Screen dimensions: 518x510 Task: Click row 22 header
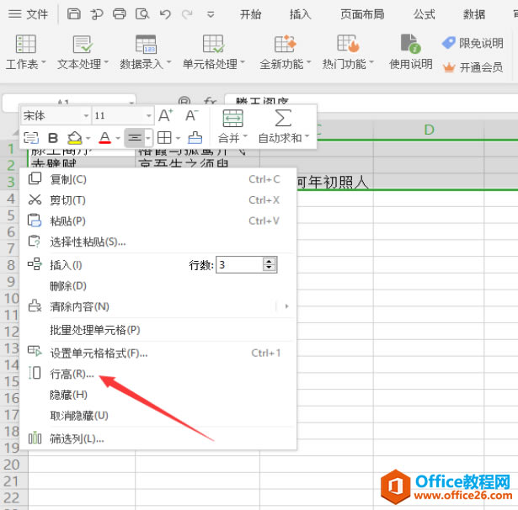[x=13, y=497]
